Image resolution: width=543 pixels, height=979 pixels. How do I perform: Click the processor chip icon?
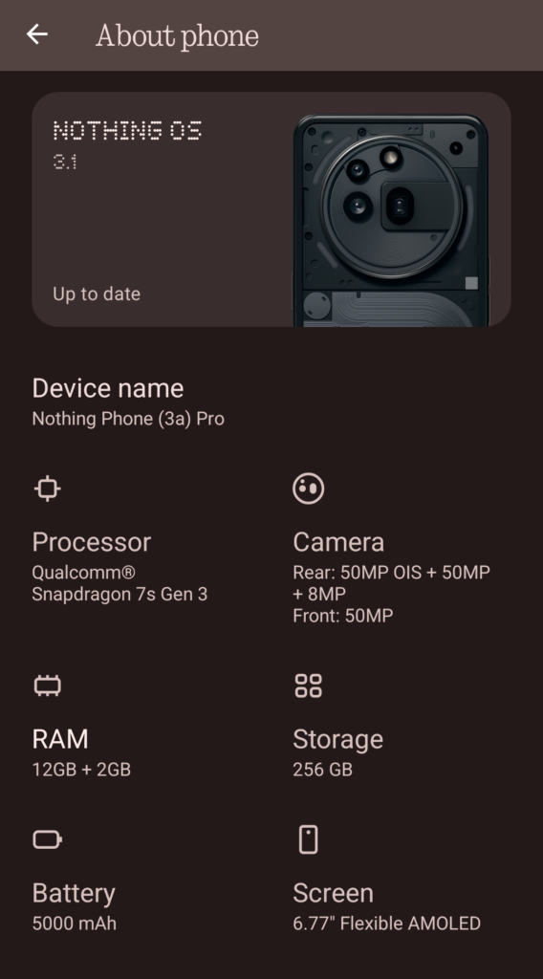48,489
